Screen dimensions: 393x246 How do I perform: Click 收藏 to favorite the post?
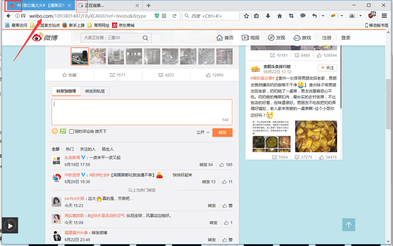[69, 75]
